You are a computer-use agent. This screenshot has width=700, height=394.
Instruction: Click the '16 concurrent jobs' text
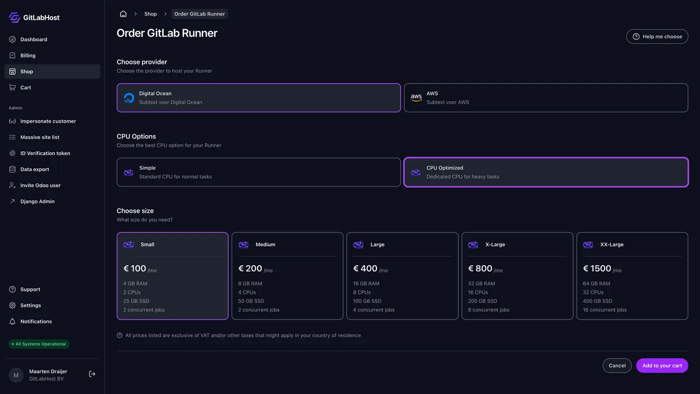click(x=604, y=310)
